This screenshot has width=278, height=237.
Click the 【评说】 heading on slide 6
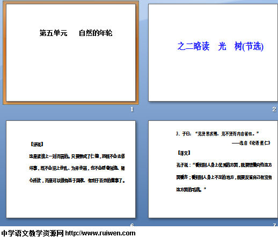[x=37, y=145]
